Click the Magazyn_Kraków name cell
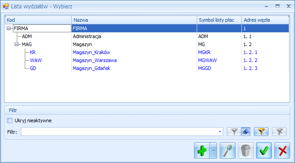The height and width of the screenshot is (163, 295). (x=134, y=52)
